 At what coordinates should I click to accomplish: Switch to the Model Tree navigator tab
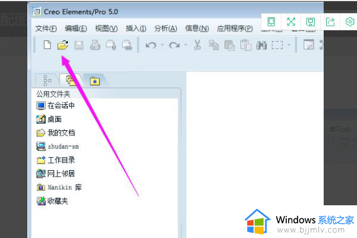(48, 80)
